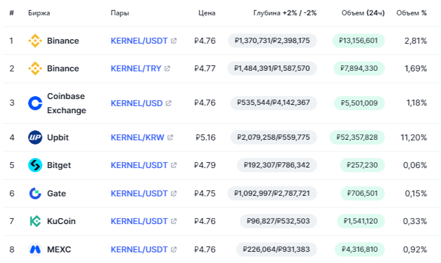Click the MEXC logo icon
The width and height of the screenshot is (441, 263).
[35, 249]
